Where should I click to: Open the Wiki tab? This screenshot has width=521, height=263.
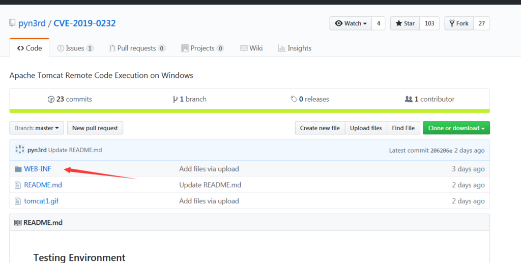(251, 48)
